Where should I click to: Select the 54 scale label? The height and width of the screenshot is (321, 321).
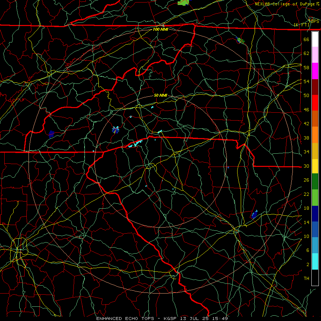point(306,81)
